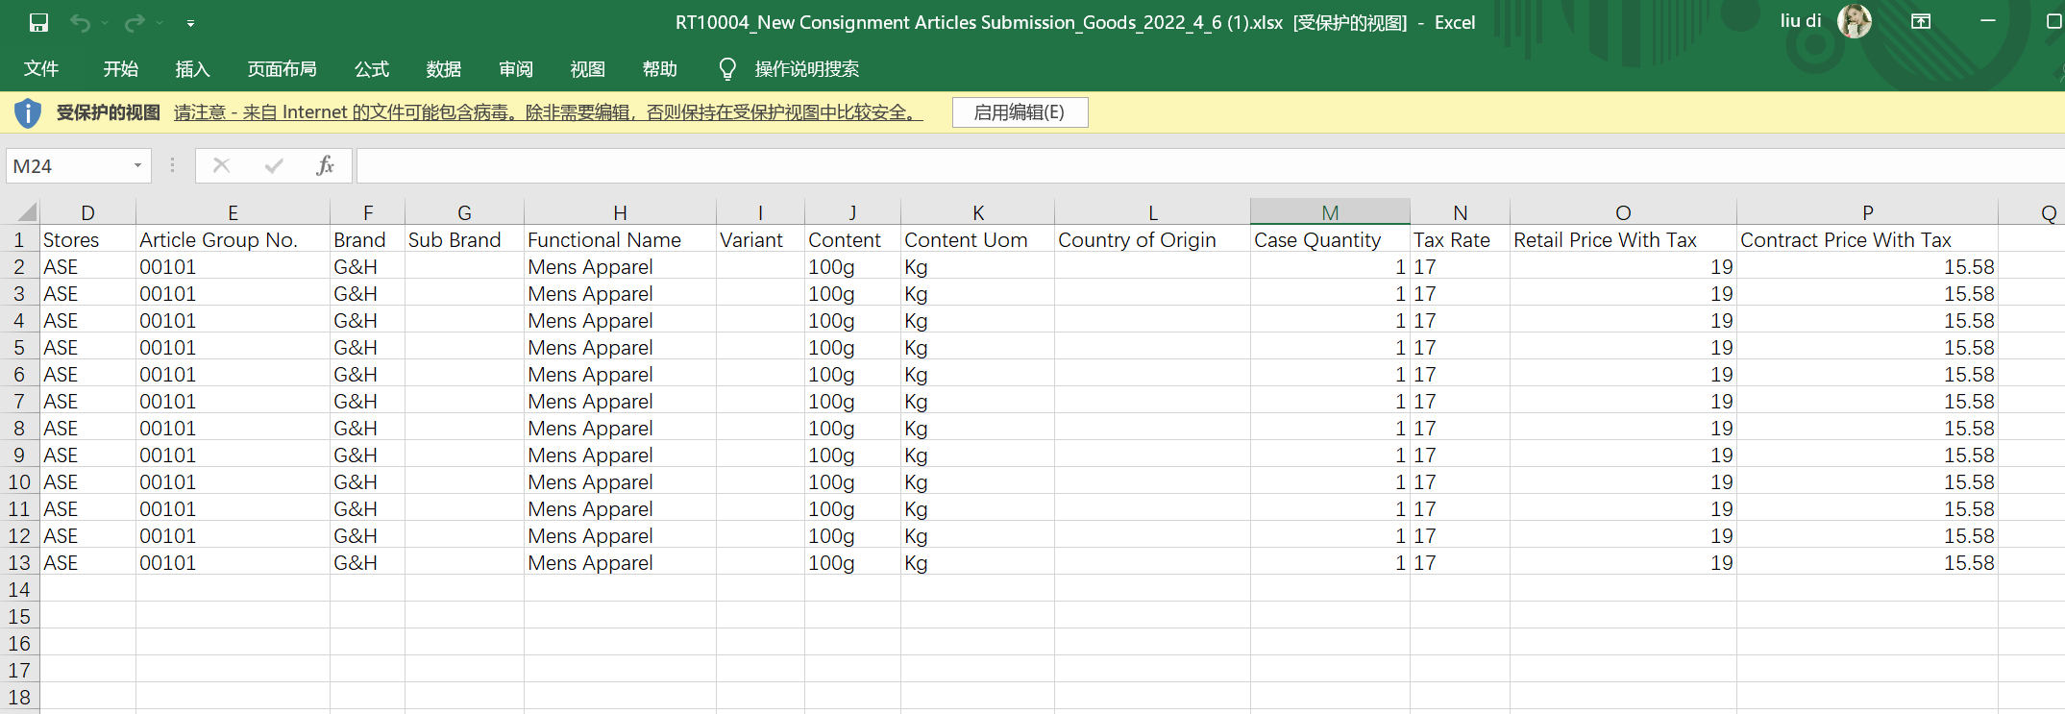Viewport: 2065px width, 714px height.
Task: Click the Retail Price With Tax header cell
Action: click(1623, 239)
